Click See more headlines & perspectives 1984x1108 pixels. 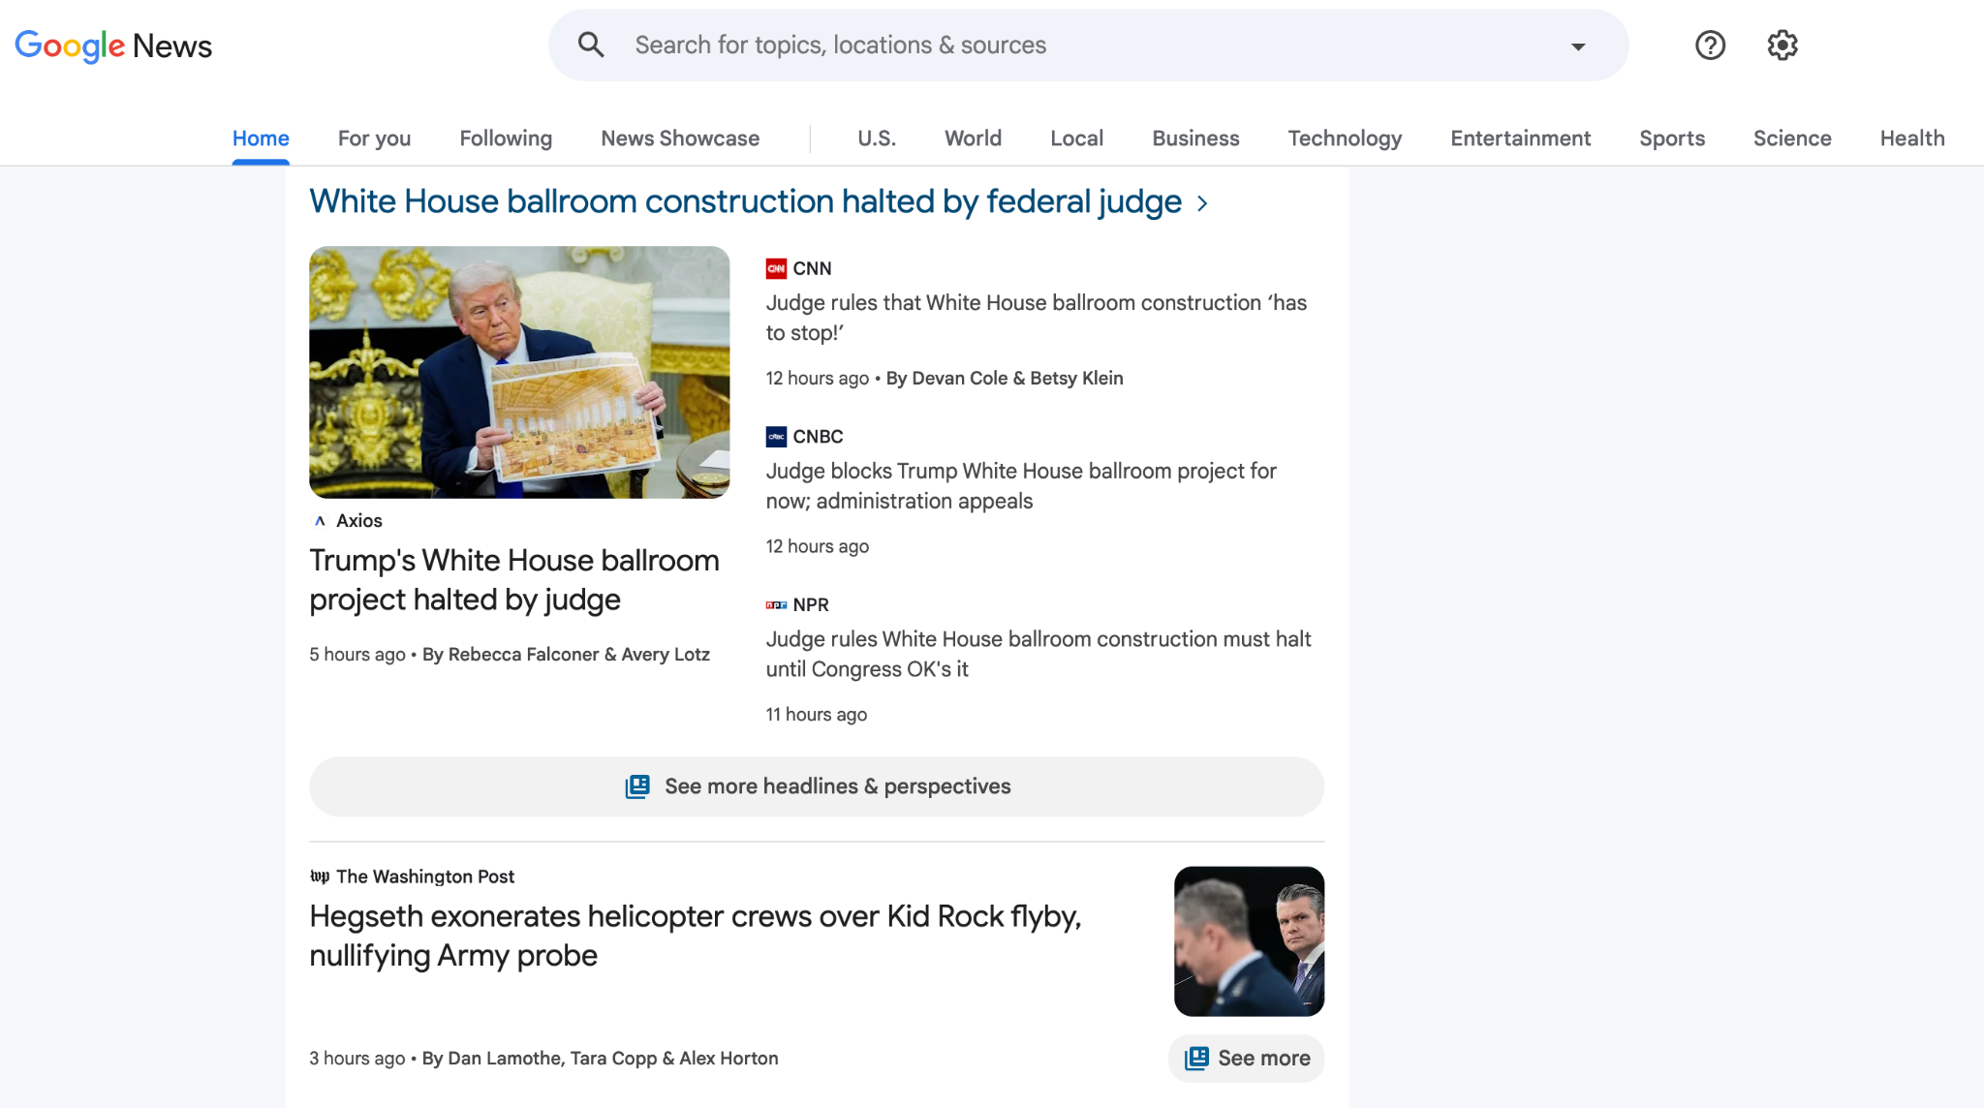(817, 786)
